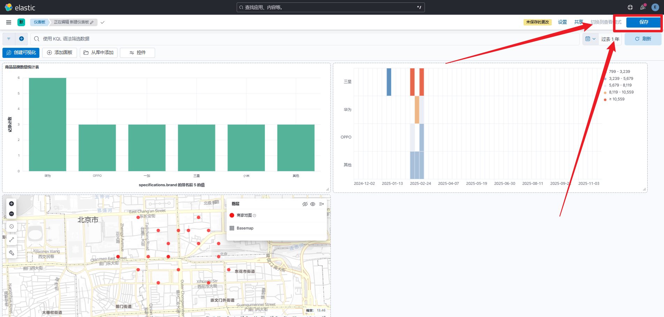Viewport: 664px width, 317px height.
Task: Toggle the 3,239 - 5,679 legend series
Action: pos(621,78)
